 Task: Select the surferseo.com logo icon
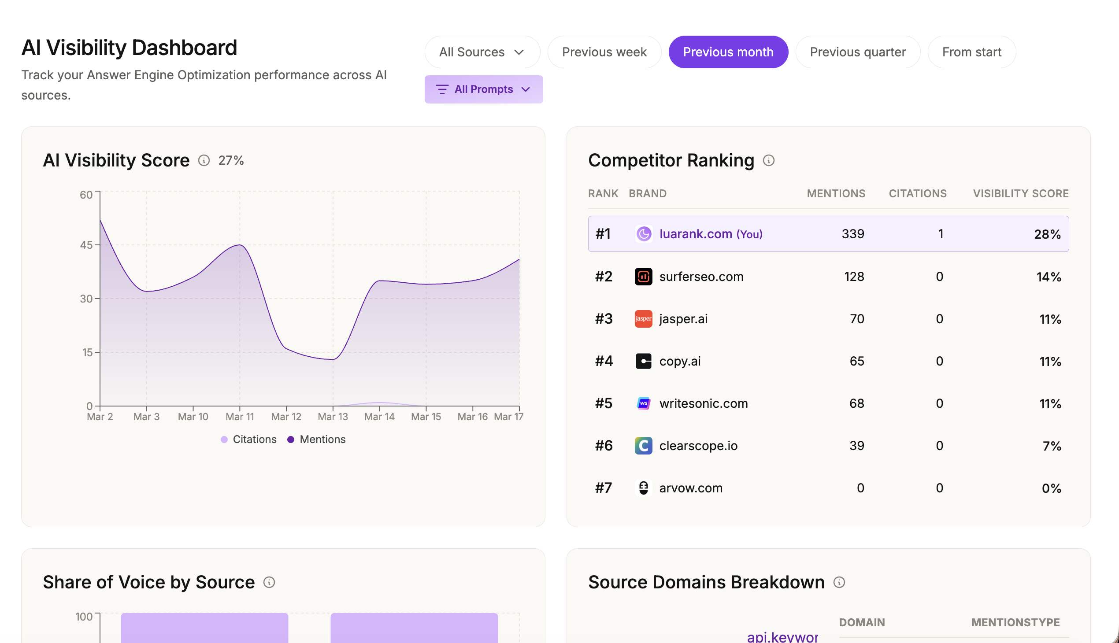644,277
